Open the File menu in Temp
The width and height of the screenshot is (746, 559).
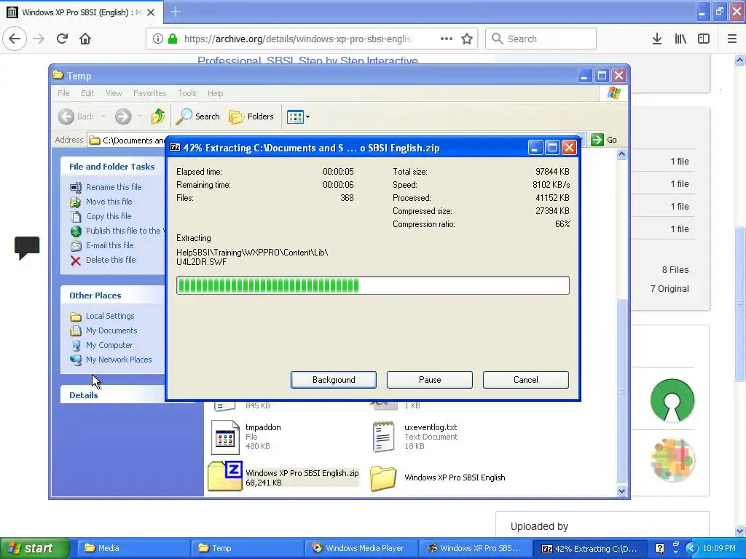pos(64,93)
